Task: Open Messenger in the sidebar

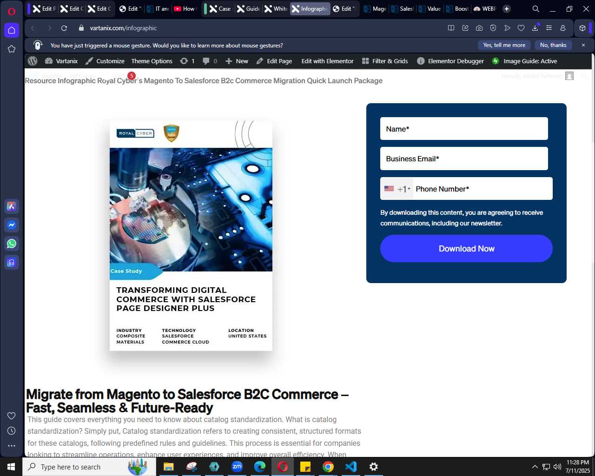Action: point(12,225)
